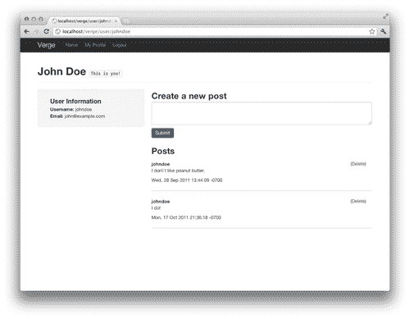Screen dimensions: 410x319
Task: Focus the address bar showing localhost/verge/user/johndoe
Action: 215,32
